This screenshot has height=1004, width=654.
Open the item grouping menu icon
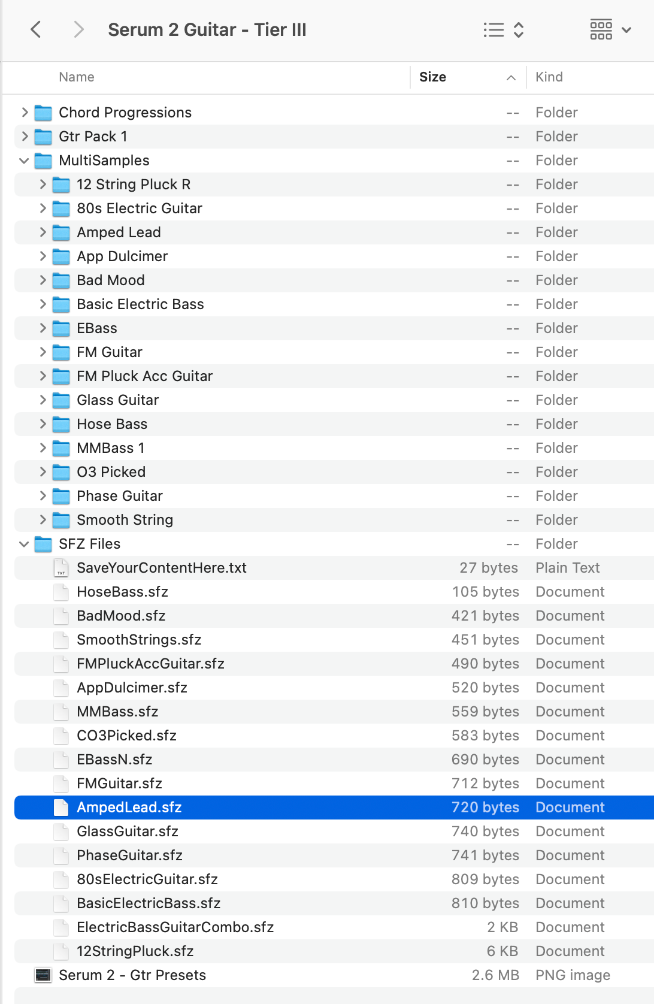(610, 29)
